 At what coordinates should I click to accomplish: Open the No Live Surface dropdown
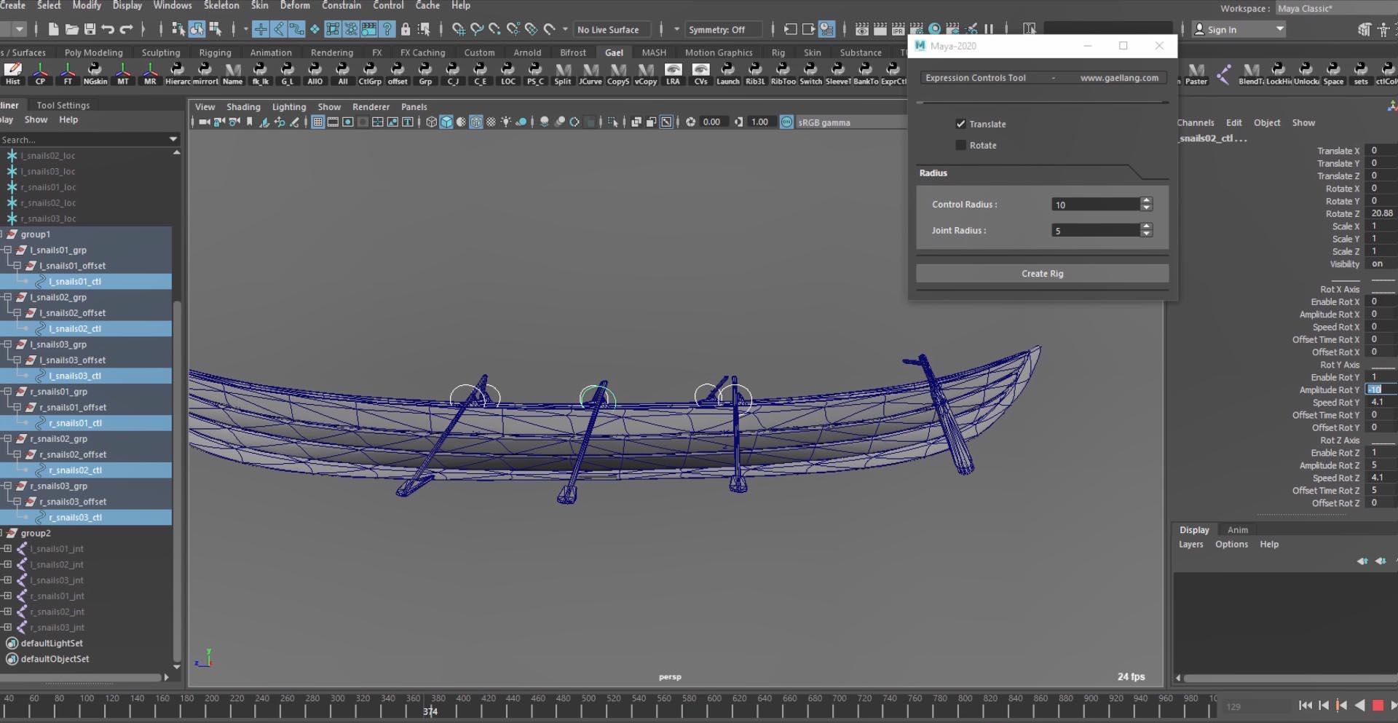608,30
